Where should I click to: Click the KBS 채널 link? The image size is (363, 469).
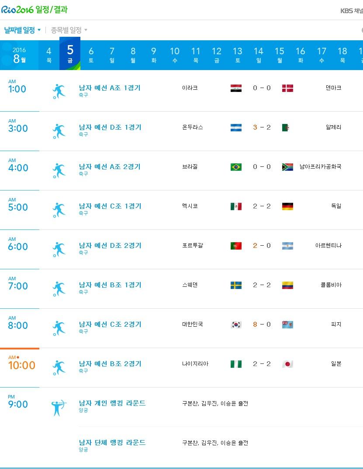(351, 11)
